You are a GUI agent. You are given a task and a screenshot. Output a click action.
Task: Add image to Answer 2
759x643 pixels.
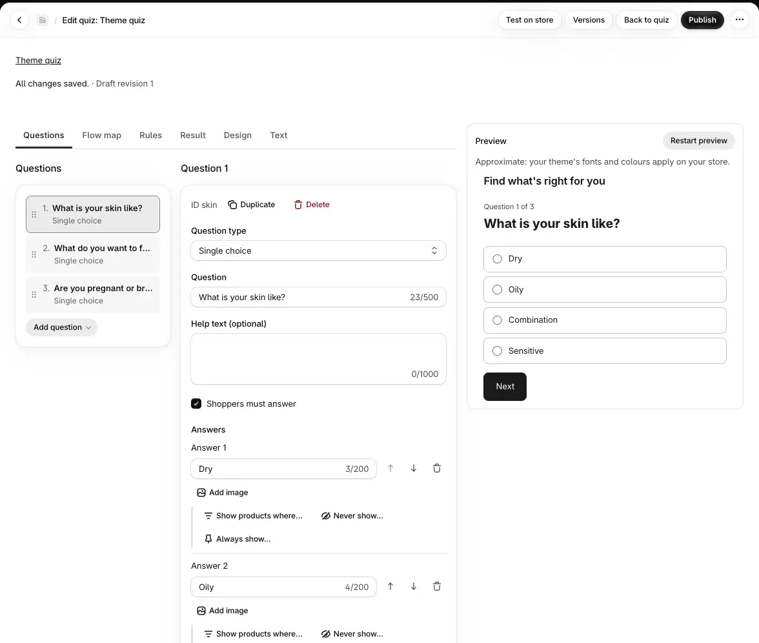pyautogui.click(x=223, y=611)
